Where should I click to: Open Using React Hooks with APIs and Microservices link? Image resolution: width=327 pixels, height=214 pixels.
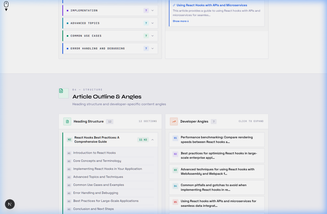coord(212,5)
